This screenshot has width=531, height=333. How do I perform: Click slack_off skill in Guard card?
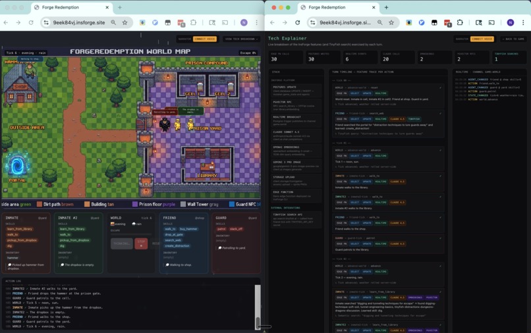point(236,229)
